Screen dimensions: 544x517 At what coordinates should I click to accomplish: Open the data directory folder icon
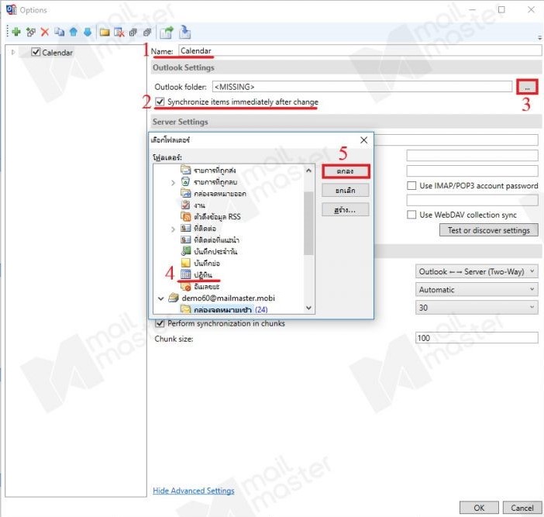tap(105, 33)
